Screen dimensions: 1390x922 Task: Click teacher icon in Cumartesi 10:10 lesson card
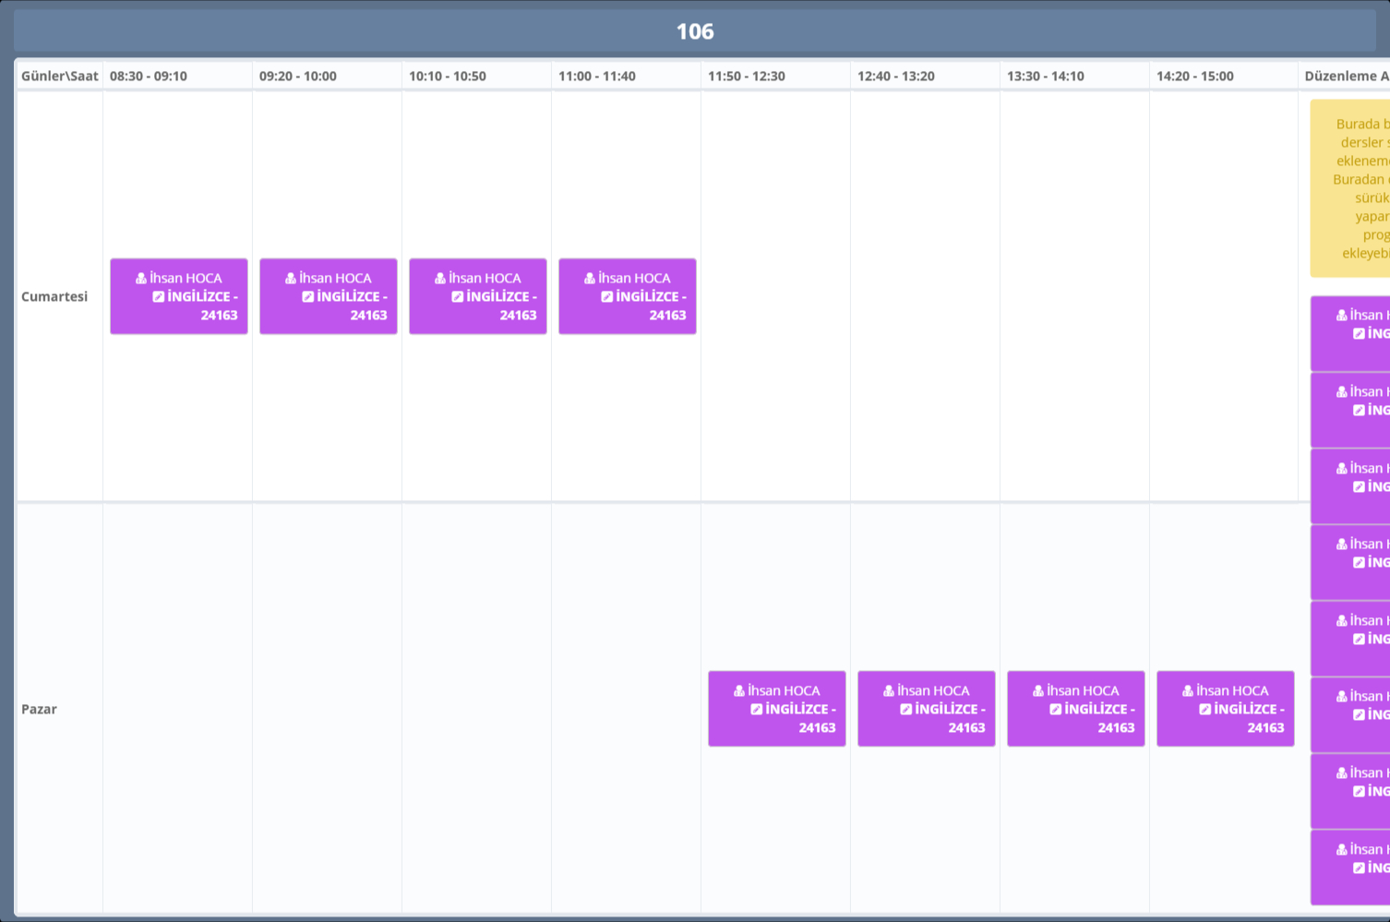(x=440, y=278)
